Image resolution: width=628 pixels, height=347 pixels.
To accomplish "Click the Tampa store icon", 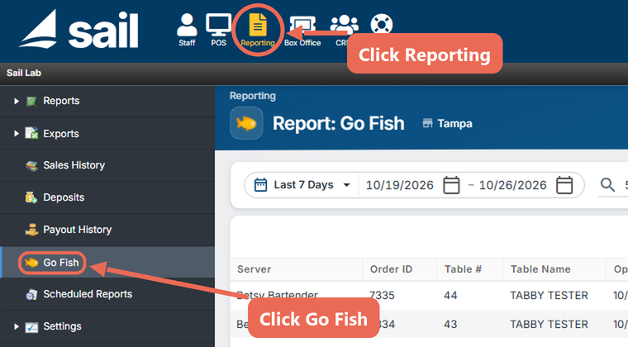I will click(x=427, y=123).
